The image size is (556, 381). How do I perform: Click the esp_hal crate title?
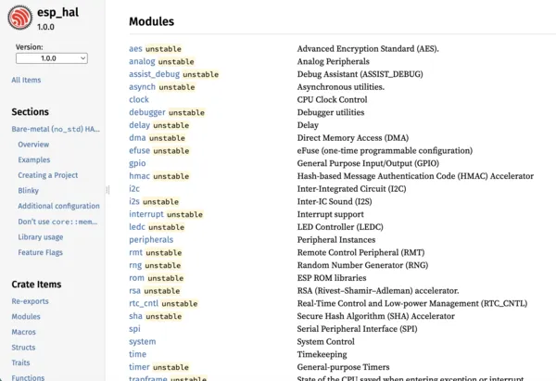[57, 12]
